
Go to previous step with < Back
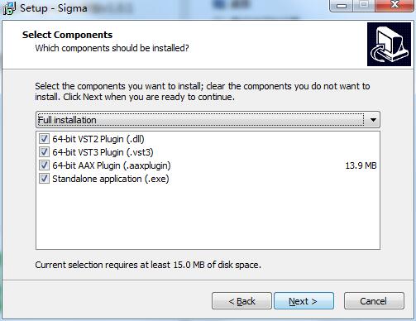241,301
